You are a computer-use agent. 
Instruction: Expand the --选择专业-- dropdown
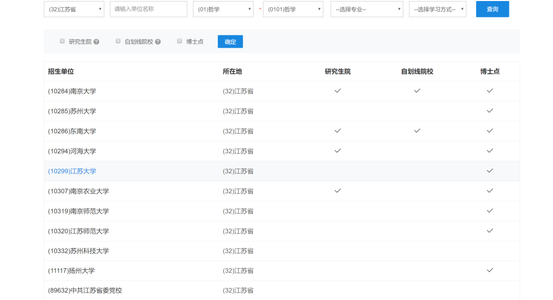[x=367, y=9]
